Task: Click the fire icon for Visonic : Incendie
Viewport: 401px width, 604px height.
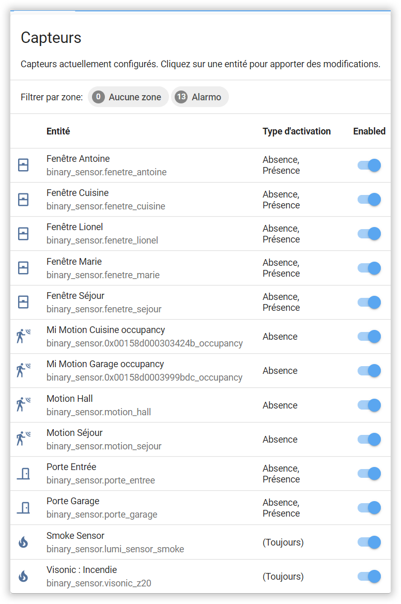Action: tap(23, 576)
